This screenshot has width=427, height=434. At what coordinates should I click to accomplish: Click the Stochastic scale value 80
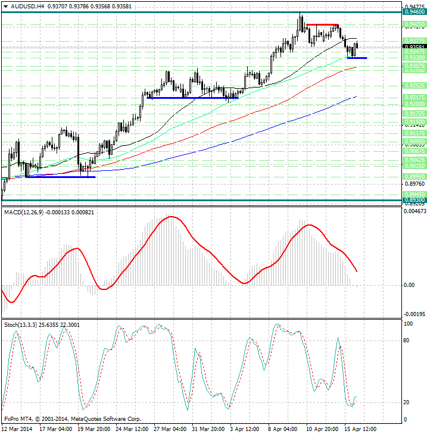click(x=406, y=340)
